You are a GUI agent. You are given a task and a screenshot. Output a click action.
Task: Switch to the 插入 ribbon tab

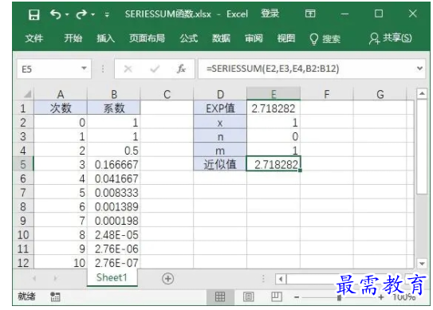(x=106, y=38)
